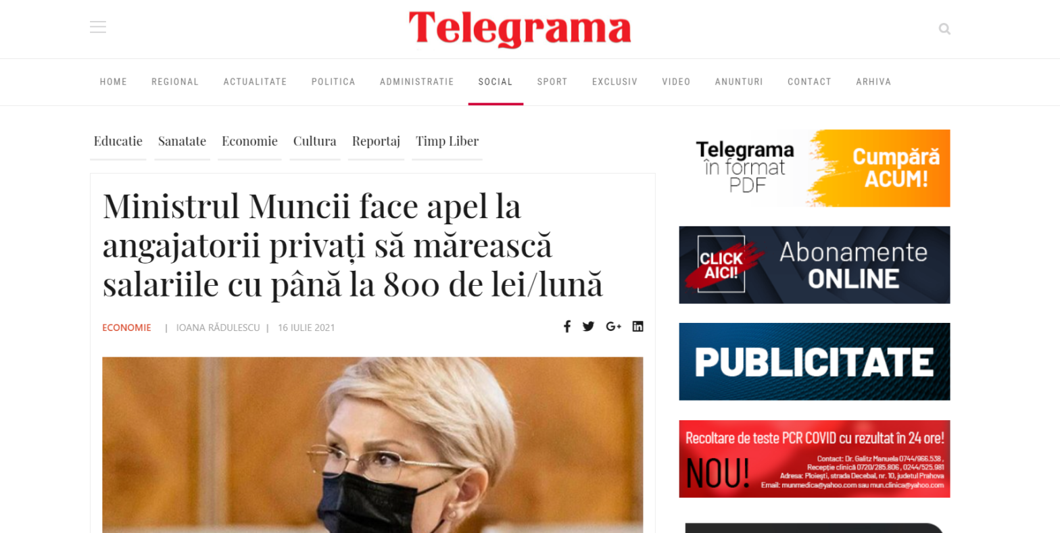Open the Politica menu item
The image size is (1060, 533).
point(333,82)
